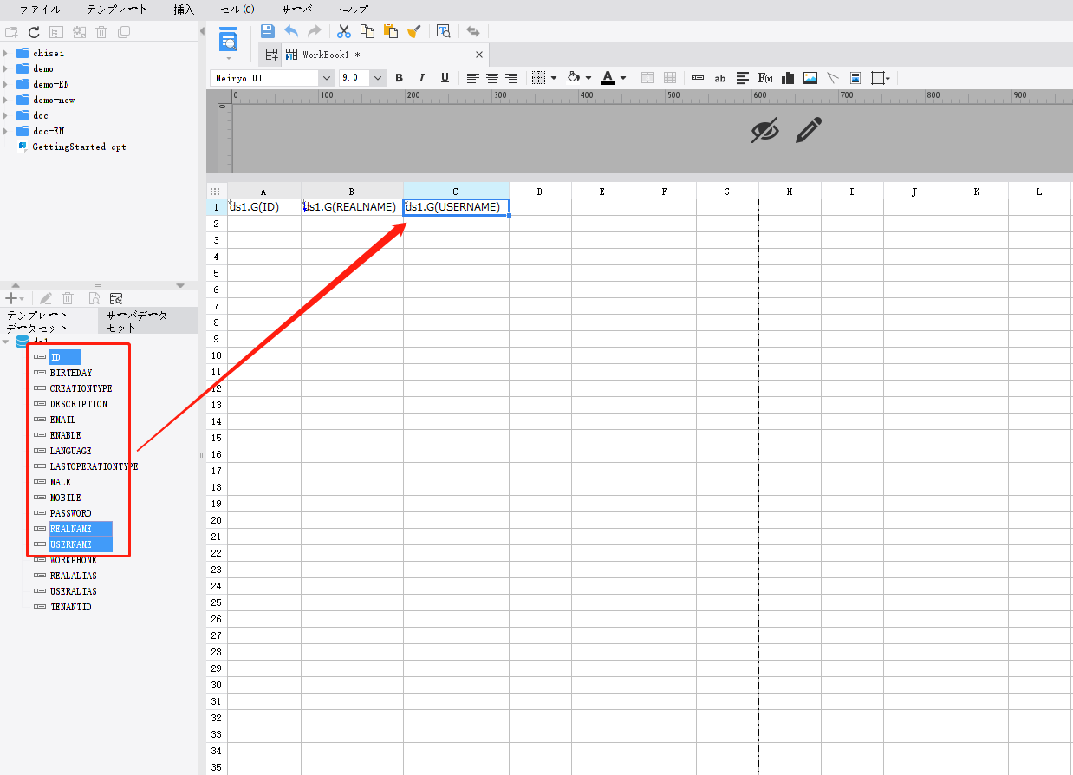1073x775 pixels.
Task: Open the formula F(x) editor
Action: pos(764,78)
